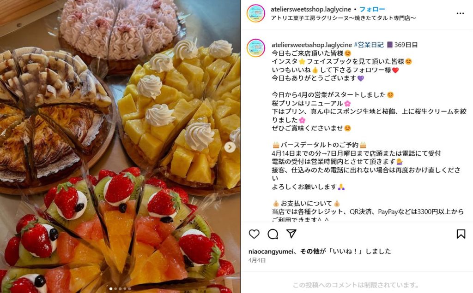Open comments with the speech bubble icon

(x=273, y=234)
